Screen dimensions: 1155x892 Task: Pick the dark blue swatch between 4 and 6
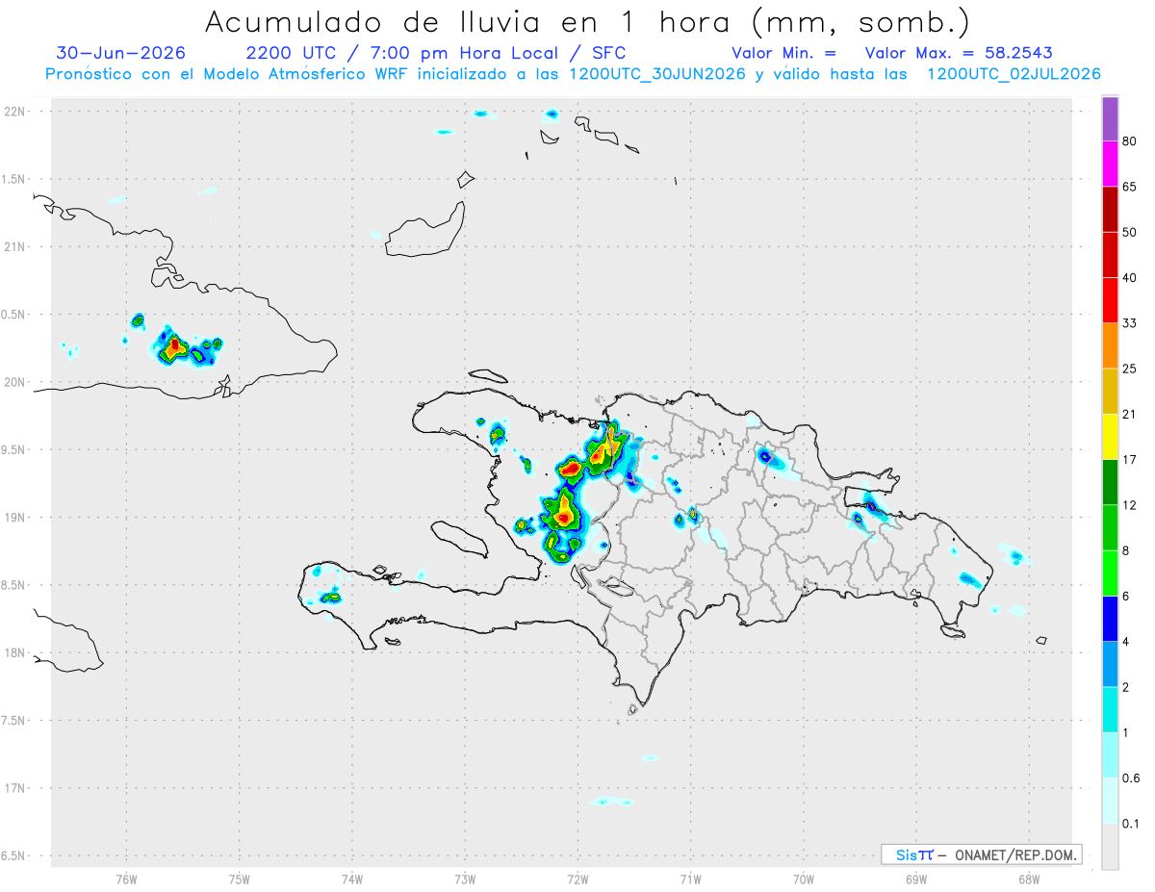tap(1110, 619)
